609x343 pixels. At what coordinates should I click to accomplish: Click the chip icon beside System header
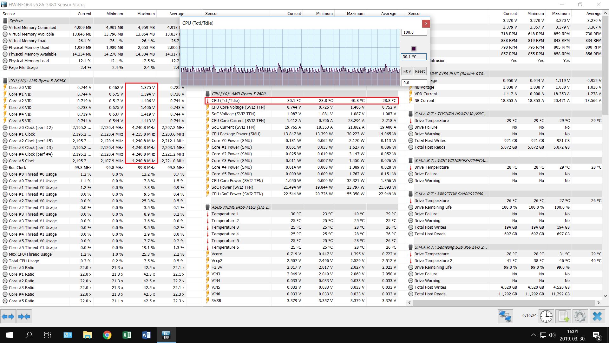pyautogui.click(x=5, y=21)
